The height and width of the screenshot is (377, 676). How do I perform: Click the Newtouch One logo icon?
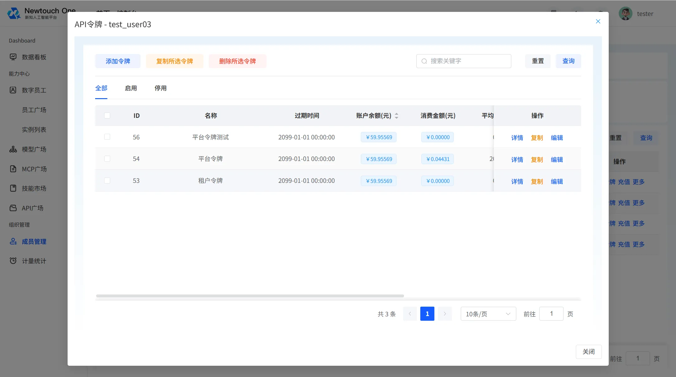pos(14,13)
